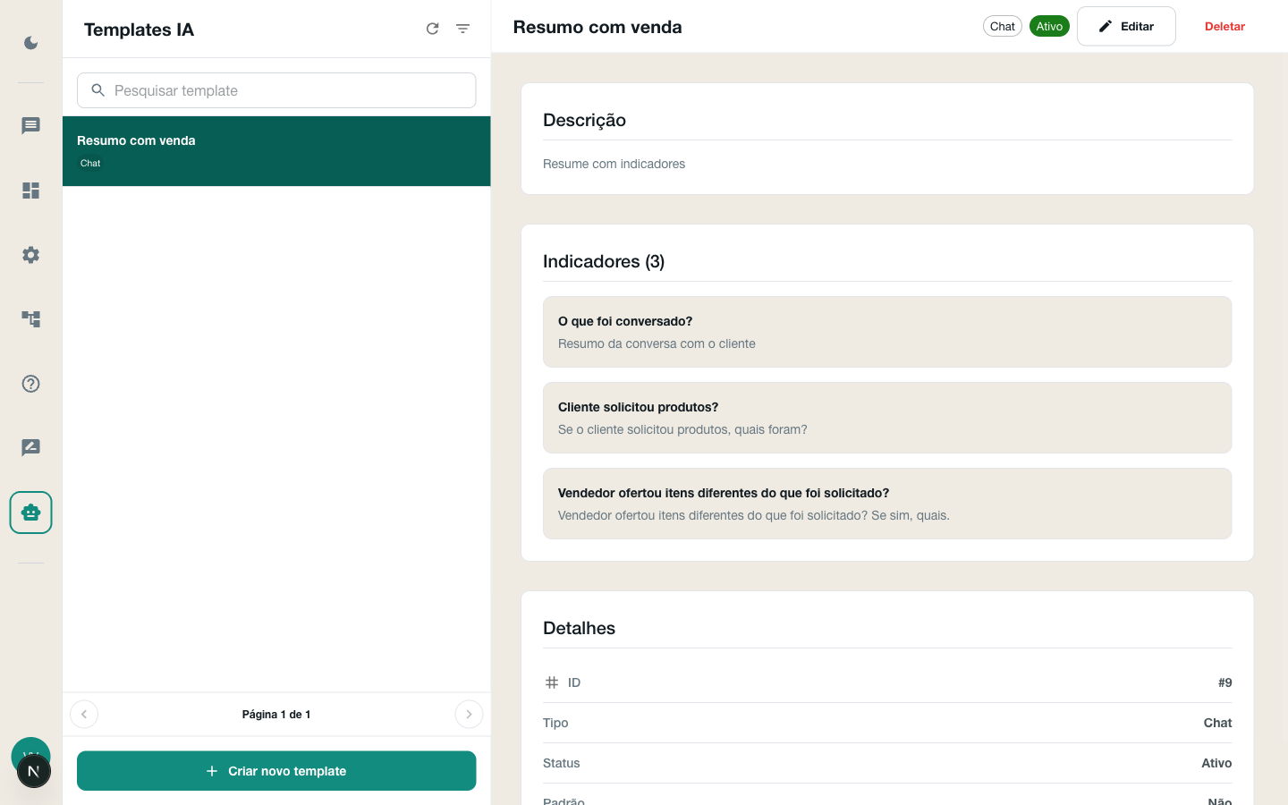This screenshot has width=1288, height=805.
Task: Click inside the Pesquisar template search field
Action: [276, 90]
